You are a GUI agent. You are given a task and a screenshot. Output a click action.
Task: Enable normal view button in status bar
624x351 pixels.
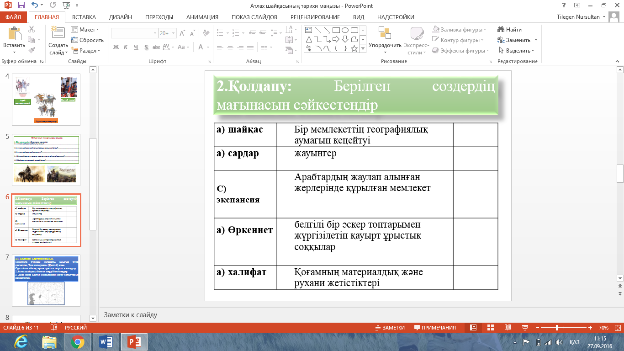(474, 328)
